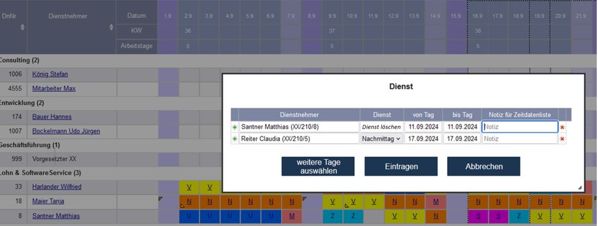Click the date header 9.9
This screenshot has width=598, height=226.
(332, 16)
